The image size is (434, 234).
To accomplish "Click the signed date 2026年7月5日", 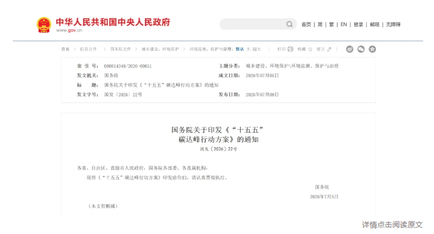I will point(324,196).
